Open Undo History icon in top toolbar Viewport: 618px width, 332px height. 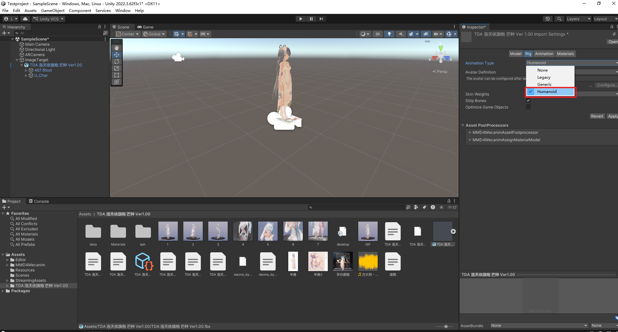coord(548,19)
